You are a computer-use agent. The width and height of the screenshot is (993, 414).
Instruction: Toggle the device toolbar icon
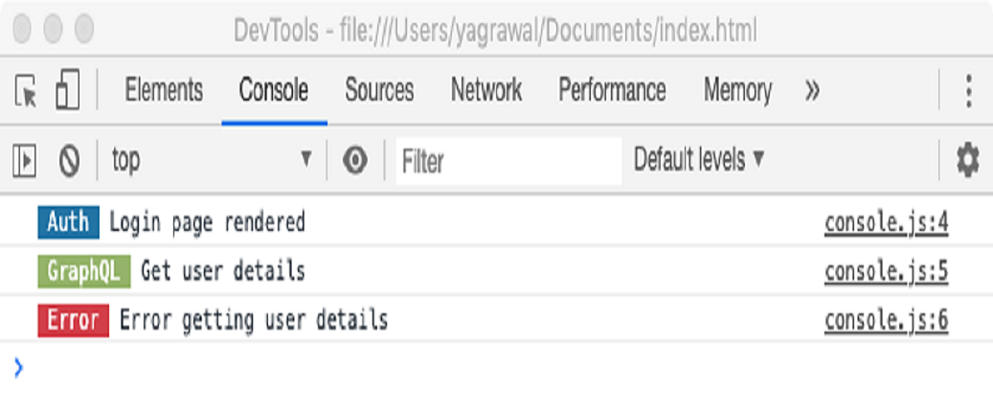tap(67, 92)
